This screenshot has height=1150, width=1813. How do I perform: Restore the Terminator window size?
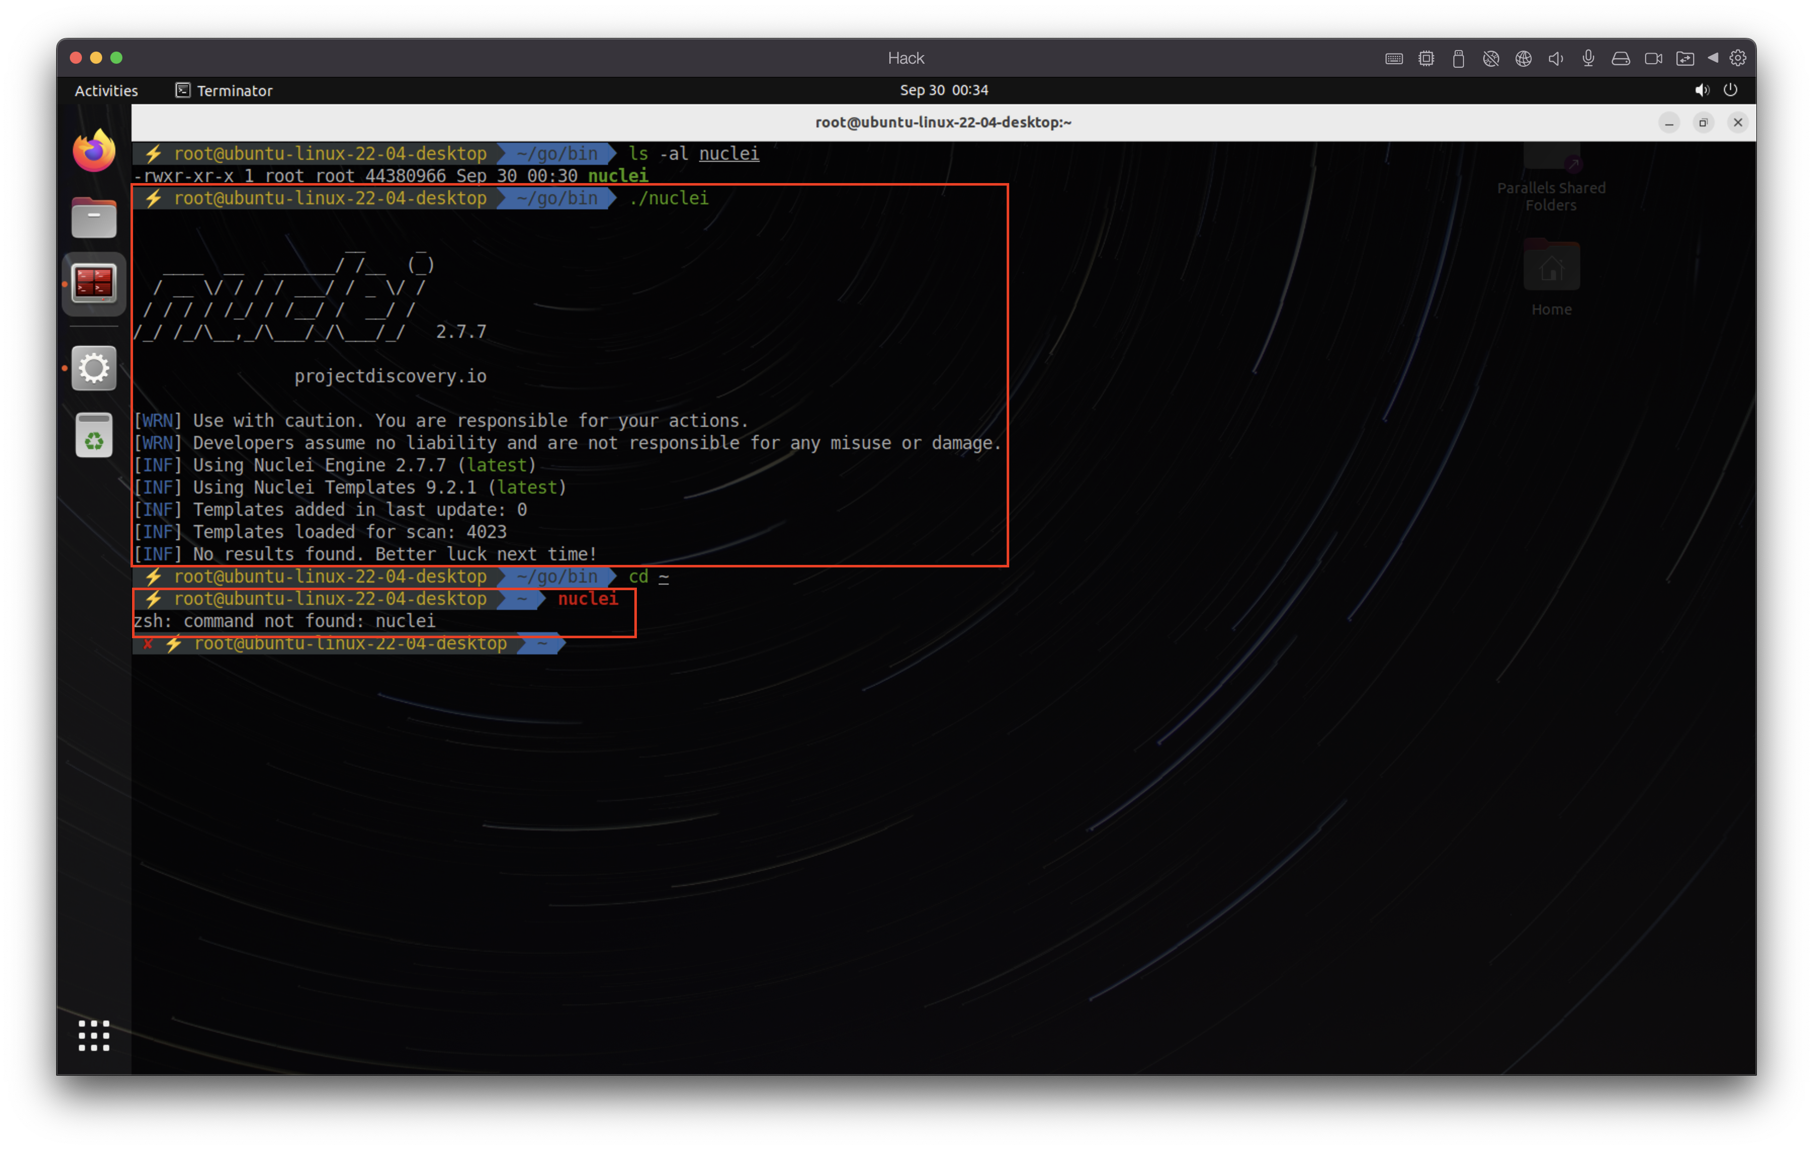[x=1703, y=123]
